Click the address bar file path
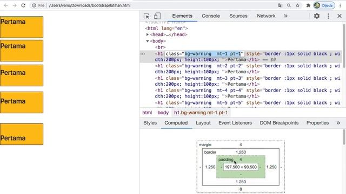 [90, 5]
